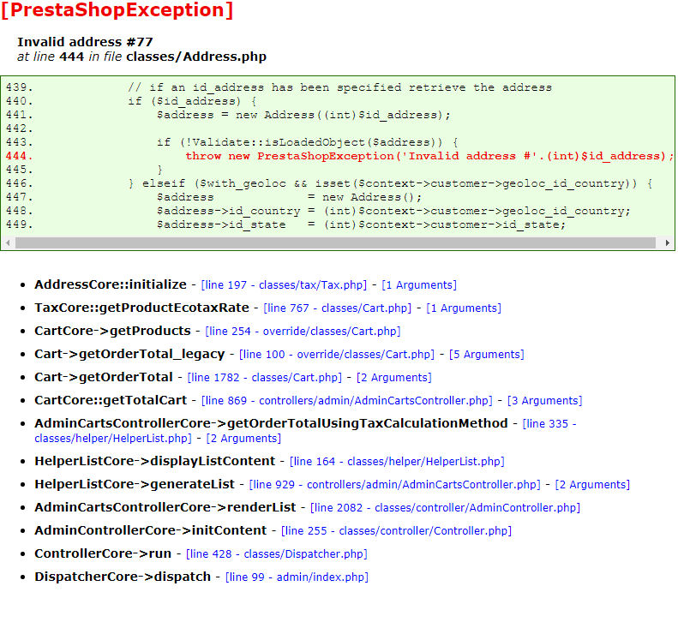Click the 'Invalid address #77' message
Viewport: 678px width, 622px height.
click(x=85, y=42)
